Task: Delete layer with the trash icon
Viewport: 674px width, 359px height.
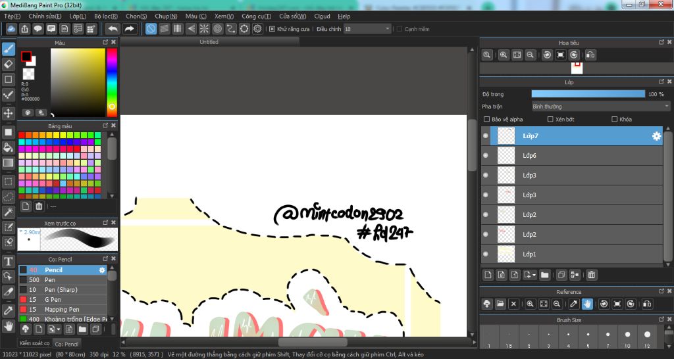Action: click(592, 275)
